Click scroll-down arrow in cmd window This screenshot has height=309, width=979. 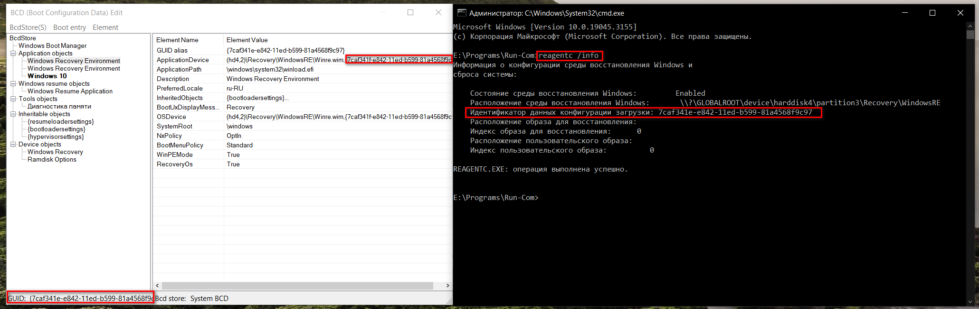tap(970, 301)
